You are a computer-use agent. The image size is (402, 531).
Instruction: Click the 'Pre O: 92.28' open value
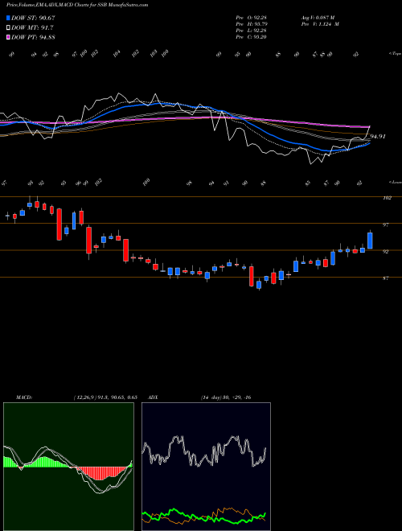(252, 17)
